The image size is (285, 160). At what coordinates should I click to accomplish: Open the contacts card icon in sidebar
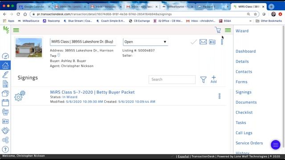(x=5, y=121)
